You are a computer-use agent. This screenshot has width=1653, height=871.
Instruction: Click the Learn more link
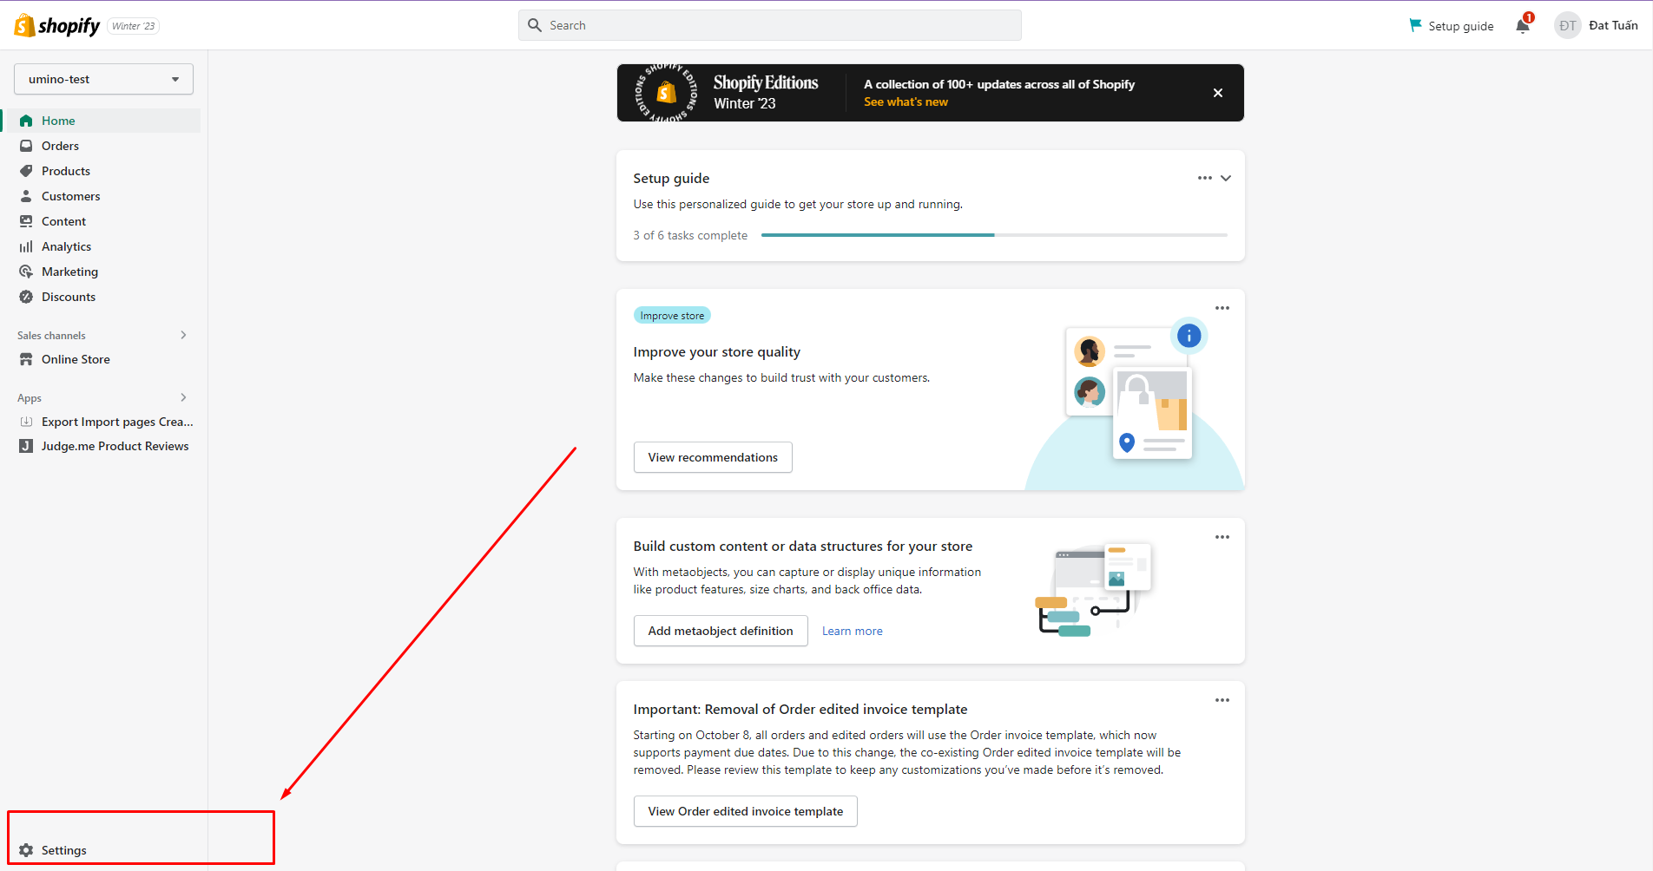[x=853, y=631]
